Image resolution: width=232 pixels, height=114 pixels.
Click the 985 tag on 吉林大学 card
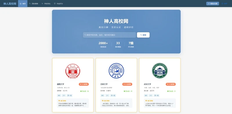[x=103, y=95]
